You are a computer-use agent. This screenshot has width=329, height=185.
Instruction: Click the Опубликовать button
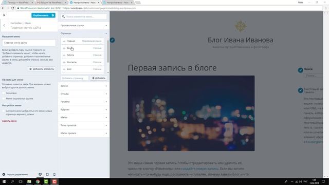(x=41, y=15)
